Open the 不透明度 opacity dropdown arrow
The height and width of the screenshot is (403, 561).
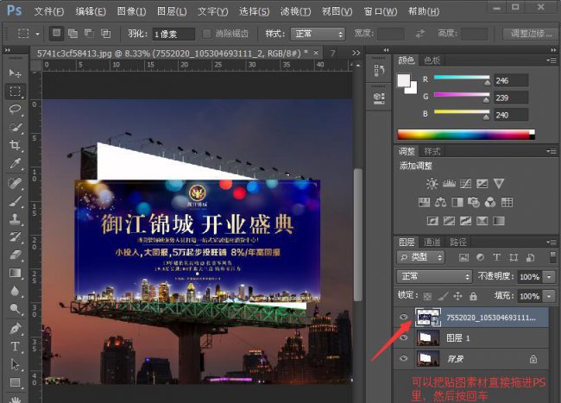pos(549,277)
